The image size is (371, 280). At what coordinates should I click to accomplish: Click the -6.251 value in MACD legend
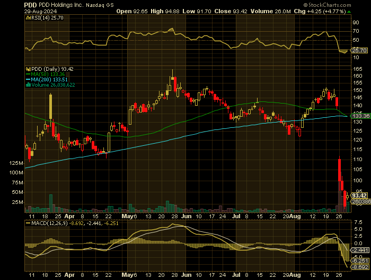(x=111, y=223)
